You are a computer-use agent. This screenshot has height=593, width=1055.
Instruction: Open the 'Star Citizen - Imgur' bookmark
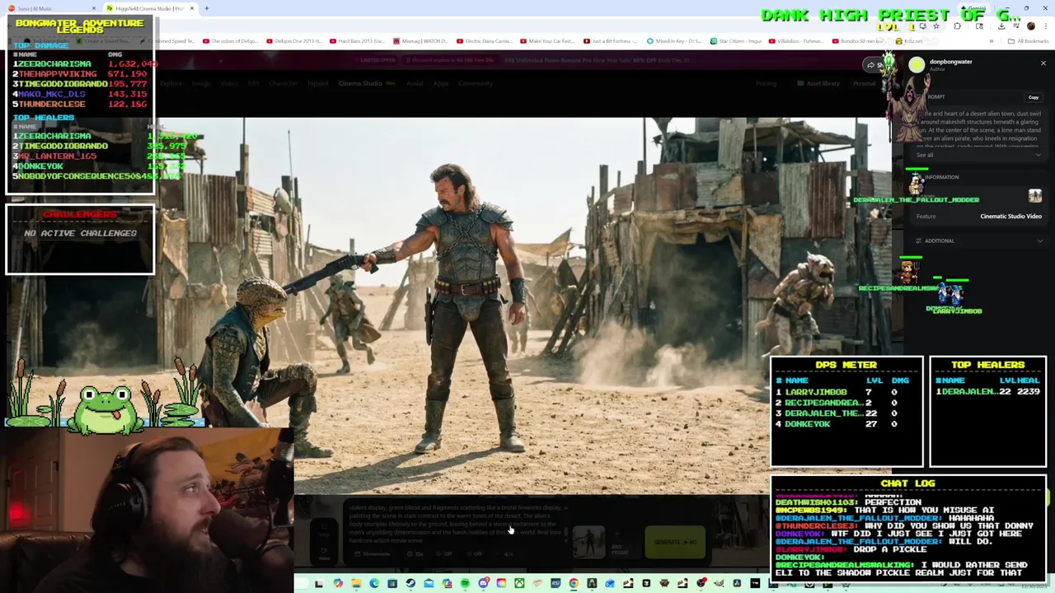(x=736, y=41)
